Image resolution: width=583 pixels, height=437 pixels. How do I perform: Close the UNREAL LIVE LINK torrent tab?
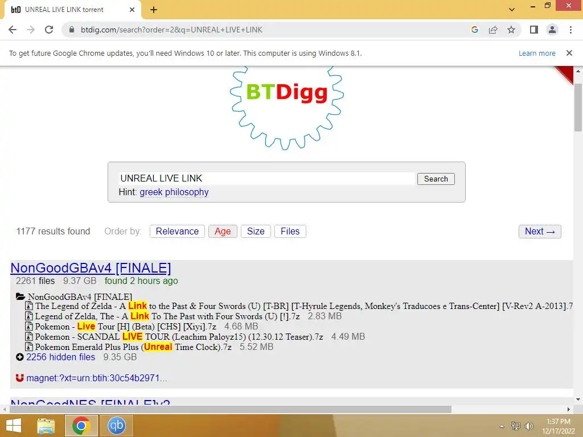[x=132, y=10]
